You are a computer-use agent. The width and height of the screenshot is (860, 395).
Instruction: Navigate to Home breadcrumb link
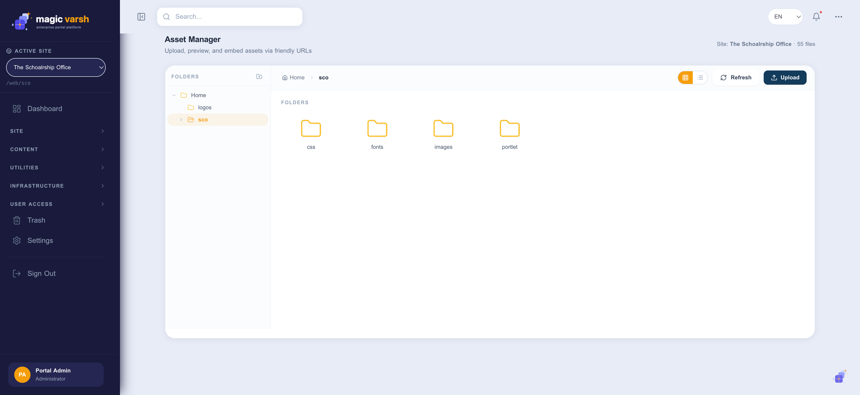293,78
